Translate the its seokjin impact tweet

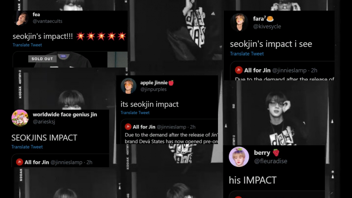[135, 113]
